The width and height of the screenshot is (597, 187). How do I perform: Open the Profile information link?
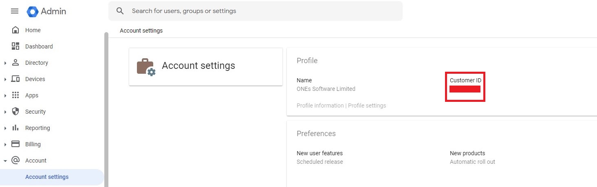pos(320,106)
